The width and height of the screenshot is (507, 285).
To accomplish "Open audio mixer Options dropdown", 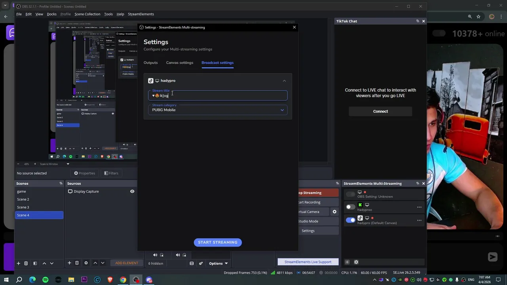I will pyautogui.click(x=218, y=264).
